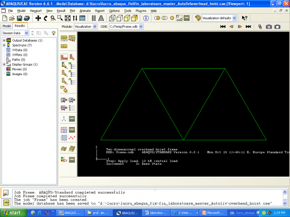Select the Rotate View tool
This screenshot has width=290, height=217.
[45, 18]
